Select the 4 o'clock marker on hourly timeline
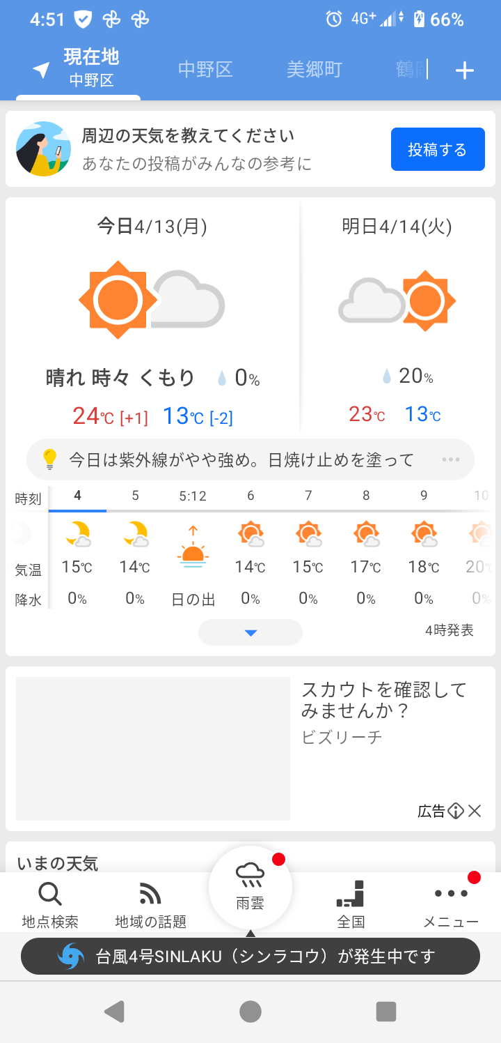This screenshot has height=1043, width=501. coord(77,496)
